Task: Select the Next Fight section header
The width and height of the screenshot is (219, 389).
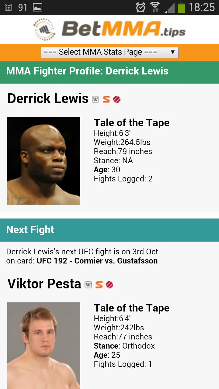Action: point(30,230)
